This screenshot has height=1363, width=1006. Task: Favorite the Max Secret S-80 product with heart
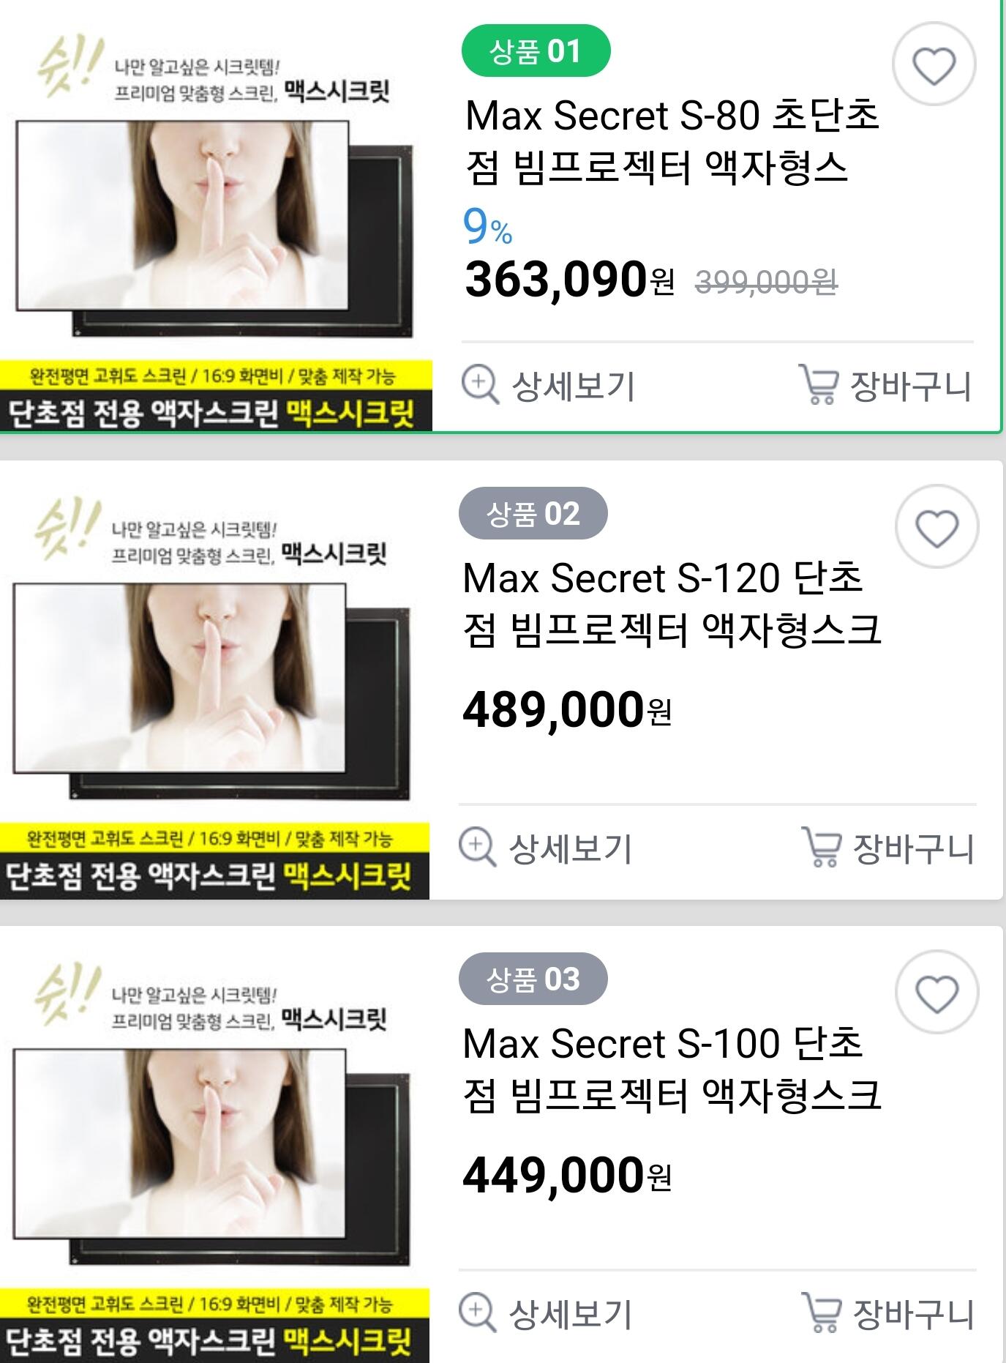pyautogui.click(x=934, y=65)
